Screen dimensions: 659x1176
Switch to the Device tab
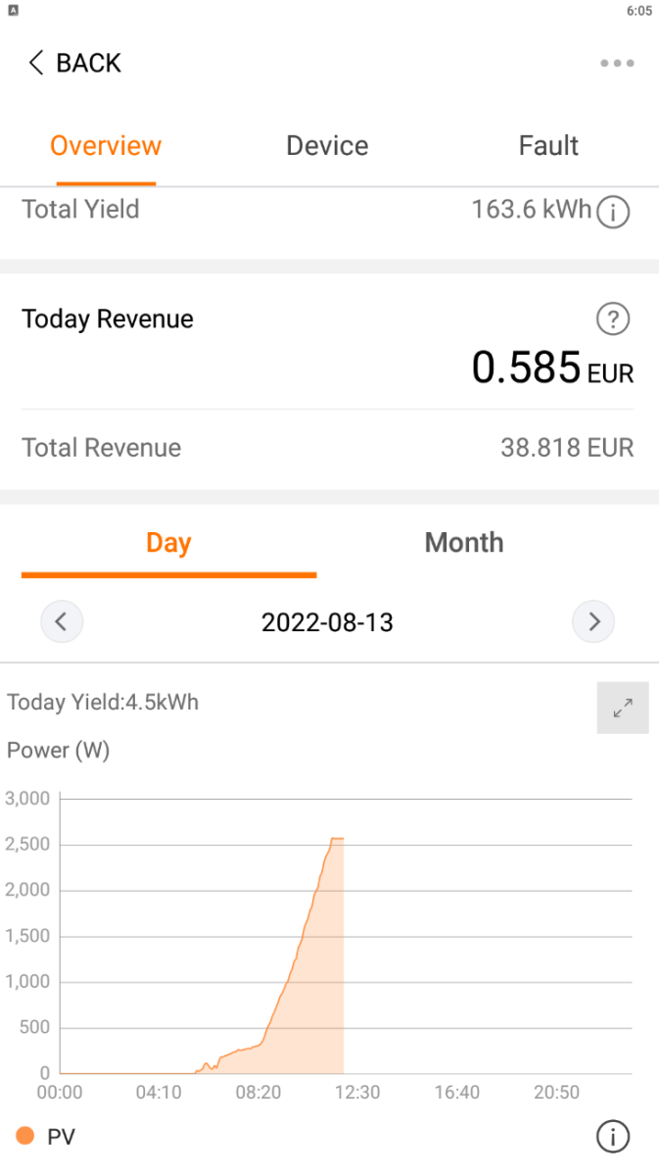(x=327, y=146)
